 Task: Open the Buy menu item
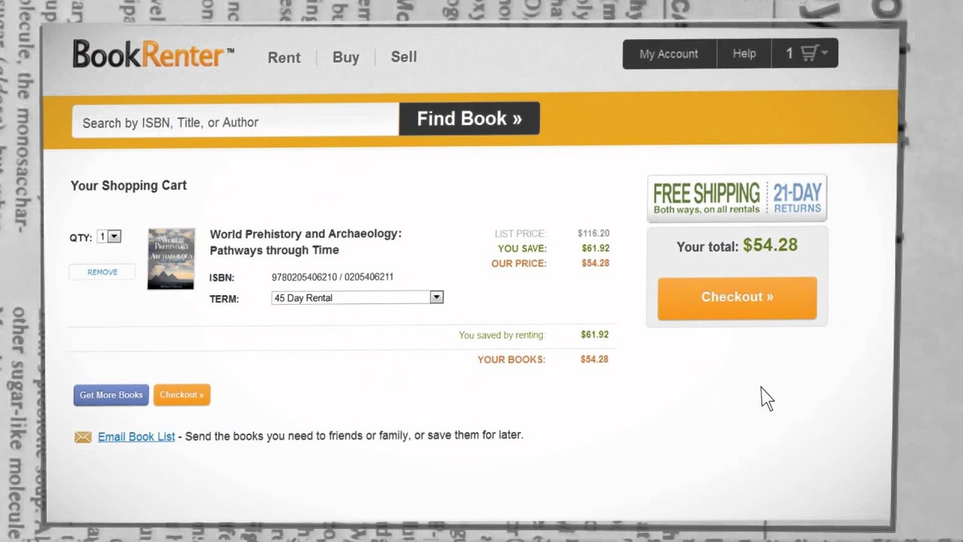pos(345,57)
